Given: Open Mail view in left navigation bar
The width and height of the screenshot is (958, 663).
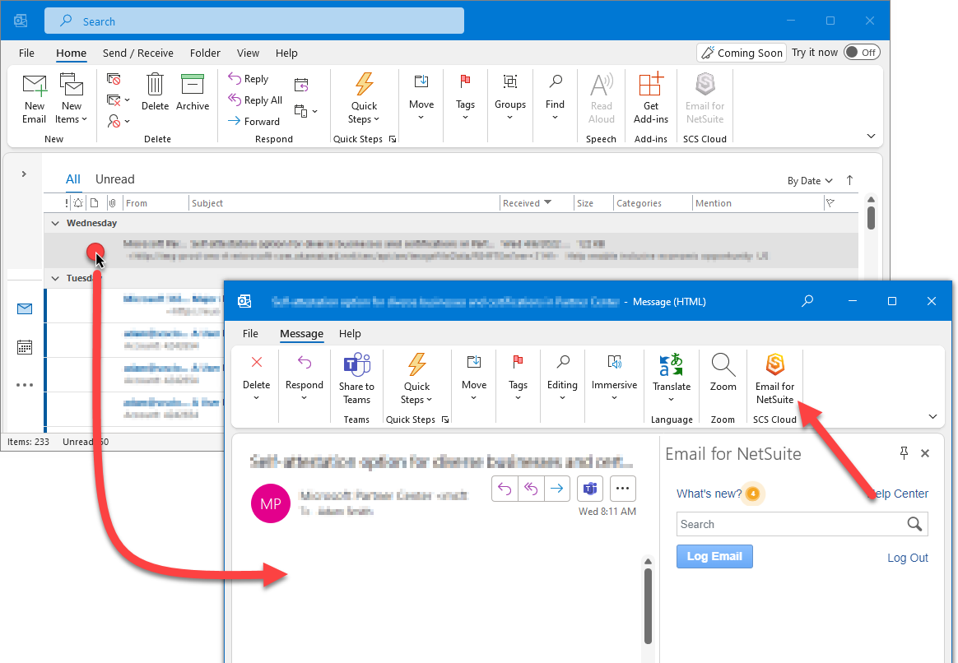Looking at the screenshot, I should [x=25, y=309].
